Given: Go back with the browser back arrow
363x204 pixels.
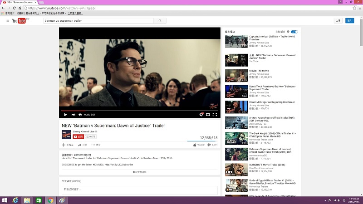Looking at the screenshot, I should [3, 8].
